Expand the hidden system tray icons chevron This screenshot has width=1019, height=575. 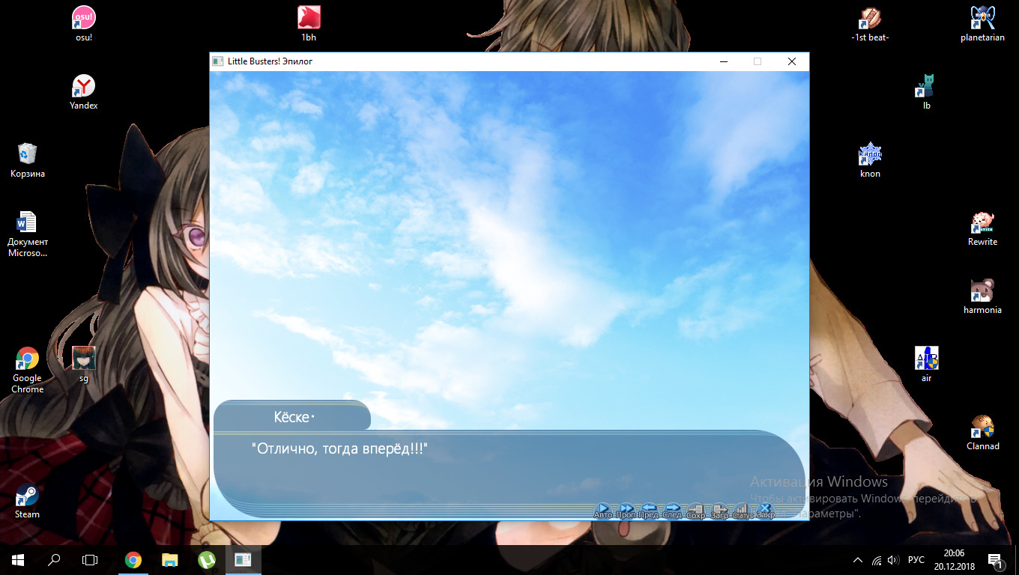click(858, 560)
